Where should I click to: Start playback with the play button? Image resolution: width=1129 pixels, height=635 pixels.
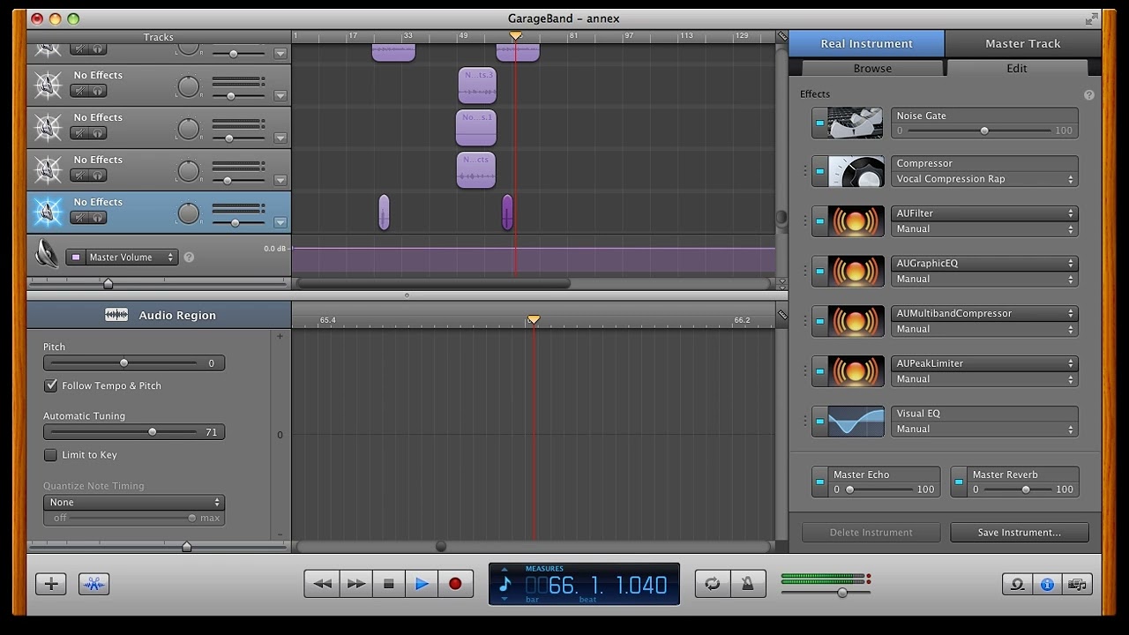point(422,584)
